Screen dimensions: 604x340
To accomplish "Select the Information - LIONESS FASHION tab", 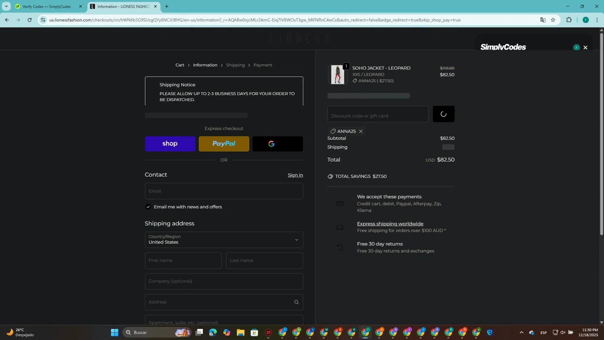I will click(x=123, y=6).
